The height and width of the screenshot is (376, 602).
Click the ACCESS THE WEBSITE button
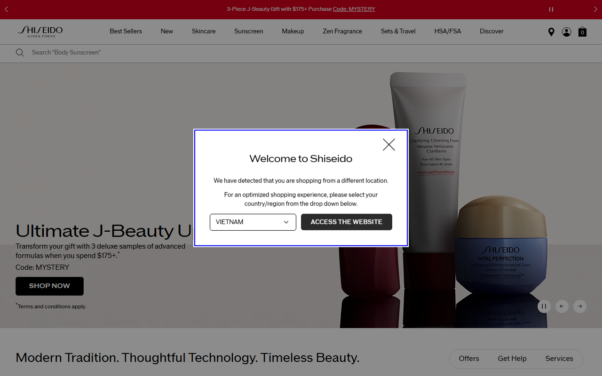(x=347, y=222)
